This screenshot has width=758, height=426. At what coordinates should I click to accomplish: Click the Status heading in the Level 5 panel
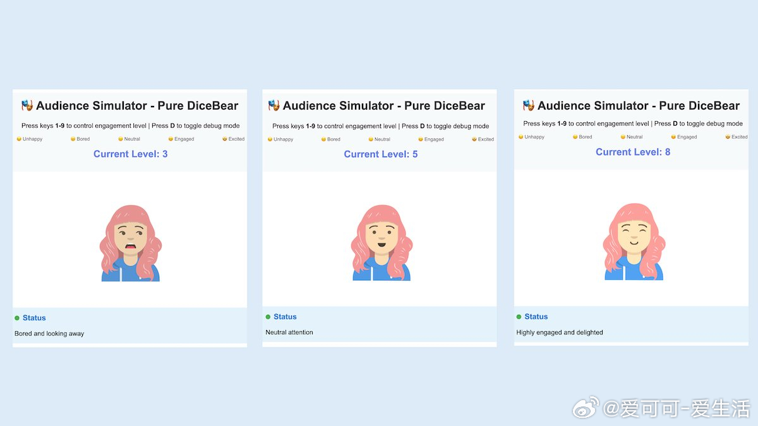(285, 317)
